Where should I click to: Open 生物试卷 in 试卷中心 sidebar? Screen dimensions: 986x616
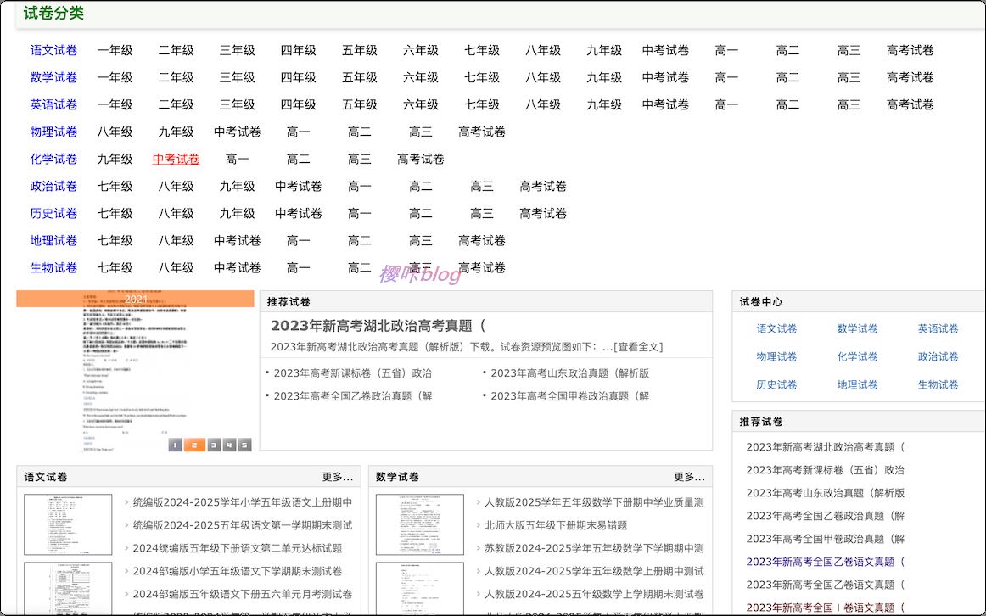[938, 384]
